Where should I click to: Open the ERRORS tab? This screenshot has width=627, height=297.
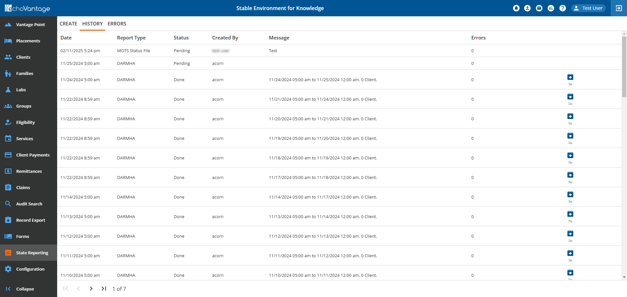click(117, 23)
